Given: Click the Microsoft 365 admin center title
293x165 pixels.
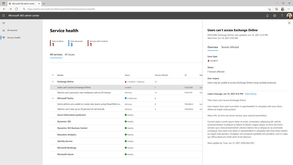Looking at the screenshot, I should (24, 16).
